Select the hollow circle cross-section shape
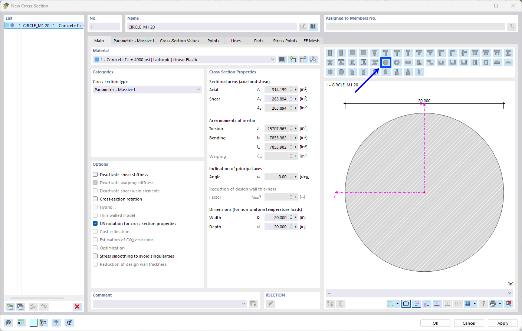Viewport: 522px width, 331px height. pos(396,62)
